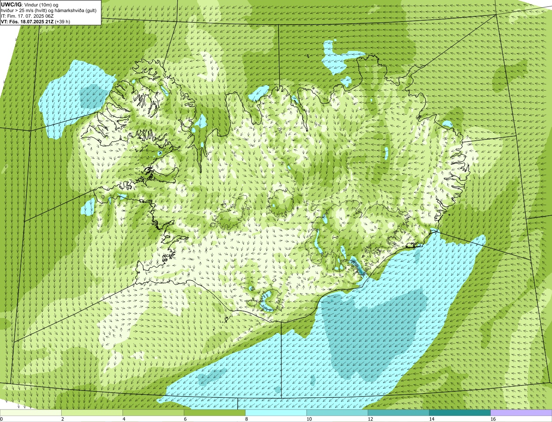The width and height of the screenshot is (552, 422).
Task: Click the "0" label on the color scale
Action: (2, 419)
